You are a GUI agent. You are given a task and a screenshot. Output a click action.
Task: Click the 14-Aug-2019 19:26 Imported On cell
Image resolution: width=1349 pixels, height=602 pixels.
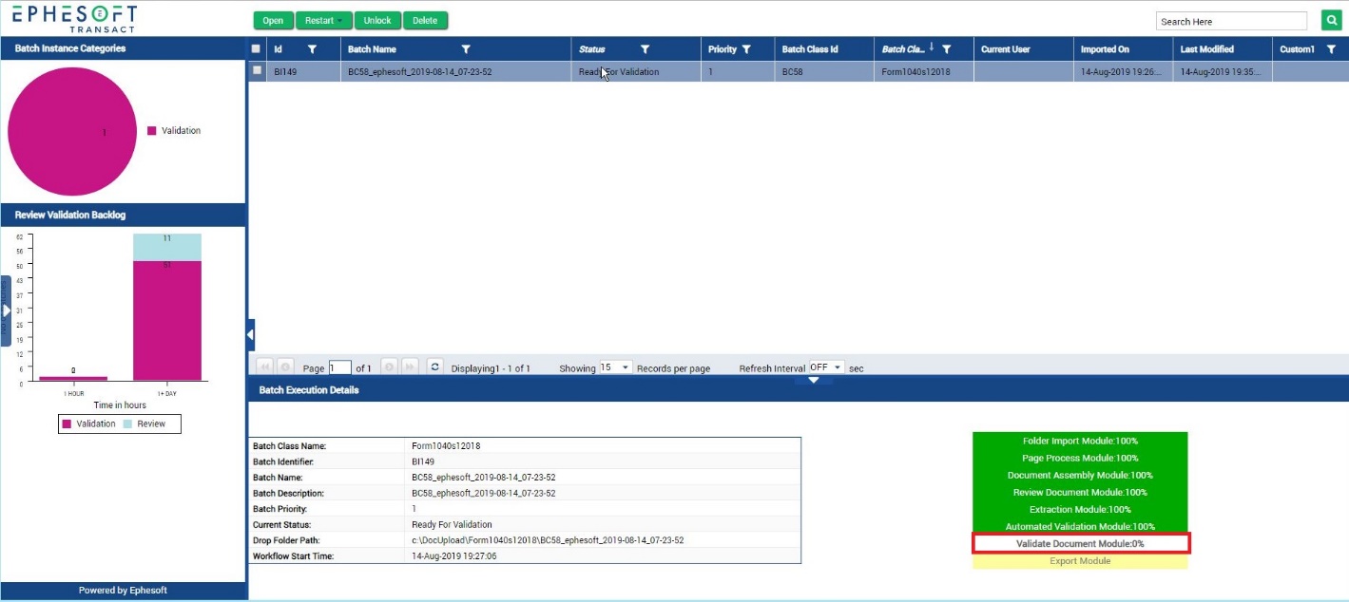pos(1121,71)
